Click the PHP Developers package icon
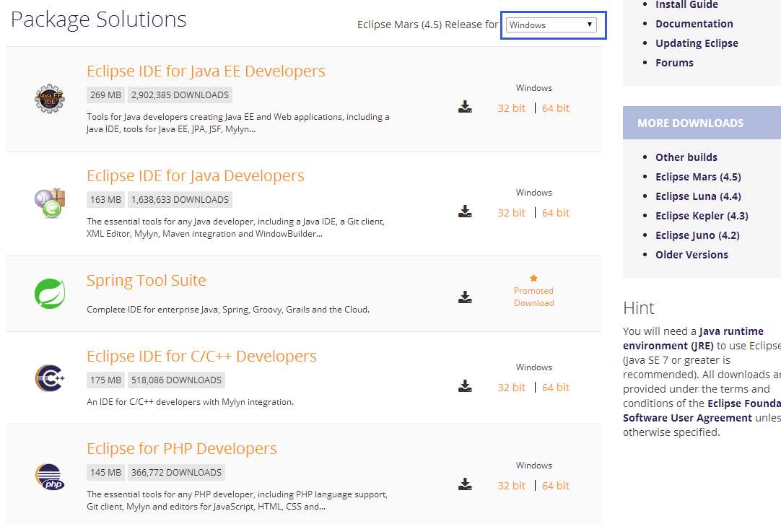The width and height of the screenshot is (781, 524). [50, 476]
